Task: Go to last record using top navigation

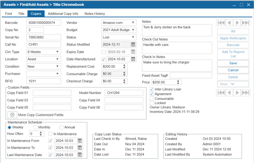Action: tap(246, 23)
